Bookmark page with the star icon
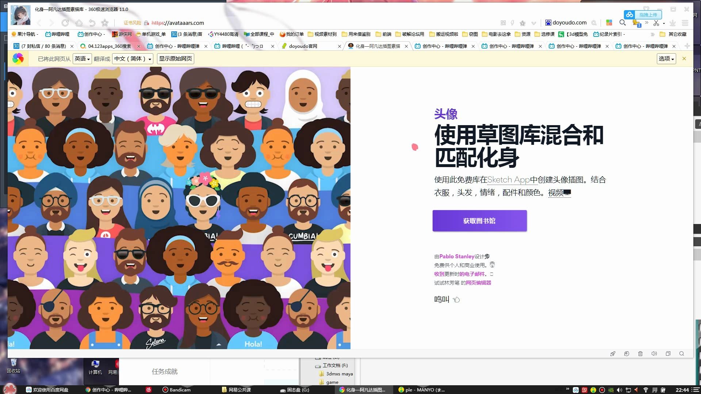Image resolution: width=701 pixels, height=394 pixels. (x=105, y=23)
